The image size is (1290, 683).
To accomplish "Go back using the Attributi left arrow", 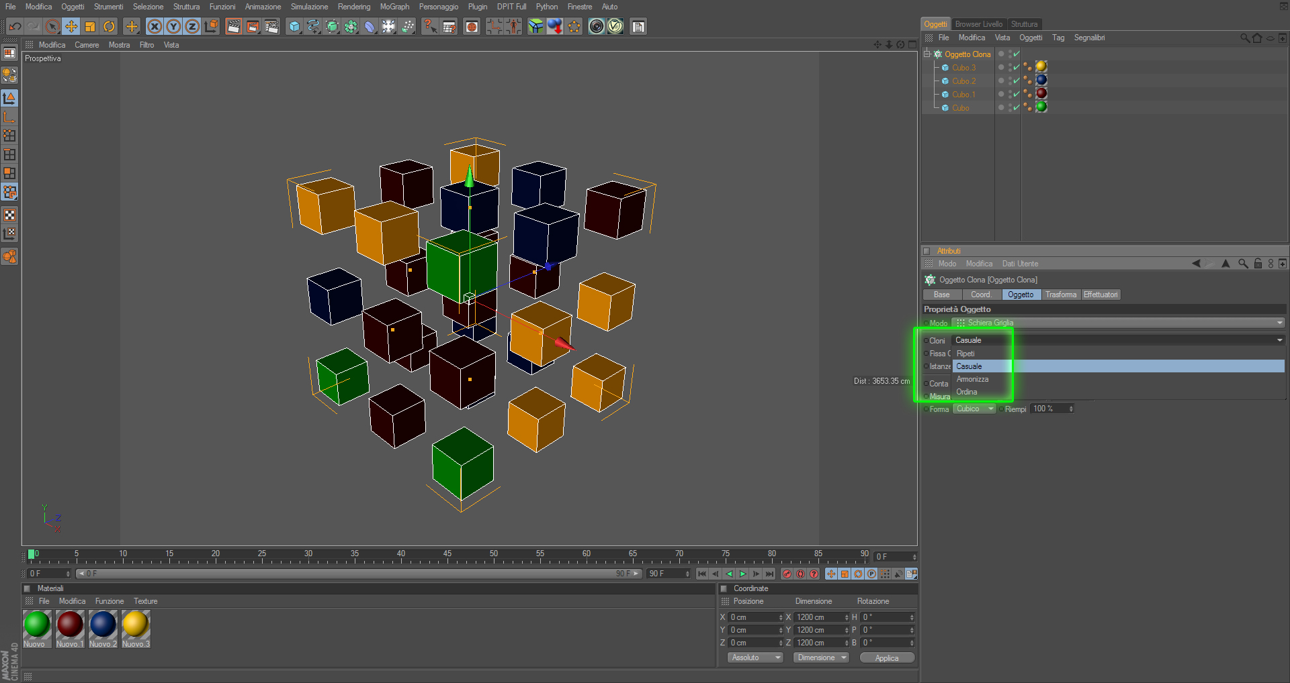I will (1196, 264).
